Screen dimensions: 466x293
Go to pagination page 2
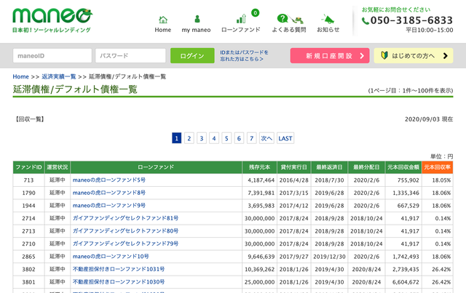(x=189, y=138)
